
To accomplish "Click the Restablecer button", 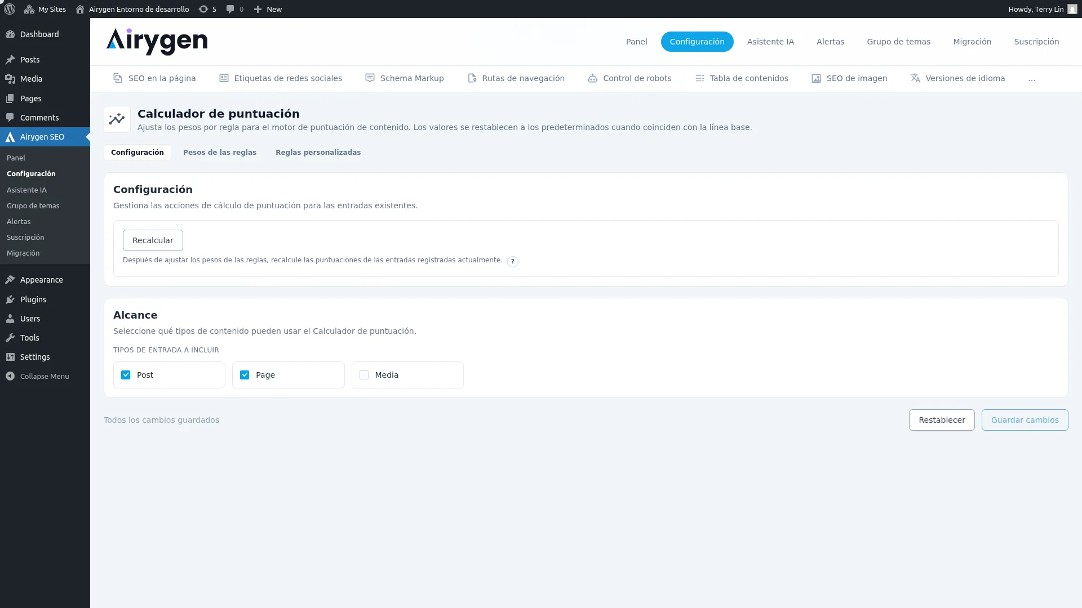I will (942, 420).
